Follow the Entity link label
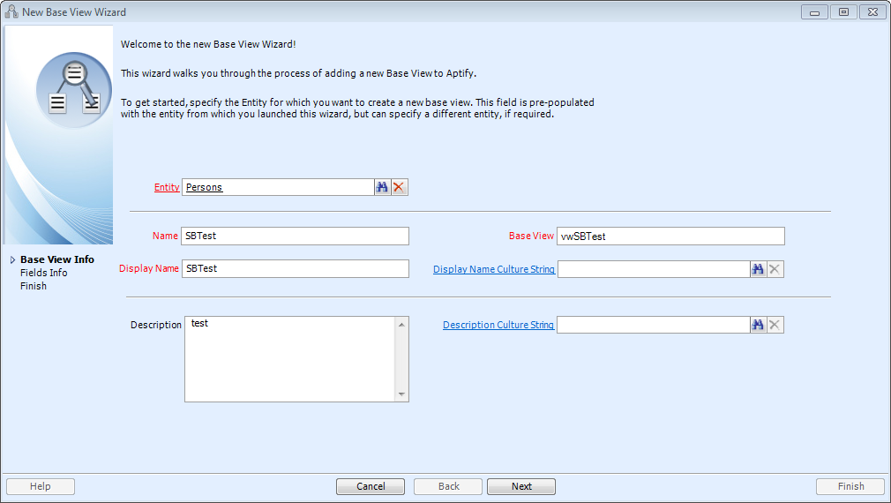This screenshot has width=891, height=503. tap(167, 187)
